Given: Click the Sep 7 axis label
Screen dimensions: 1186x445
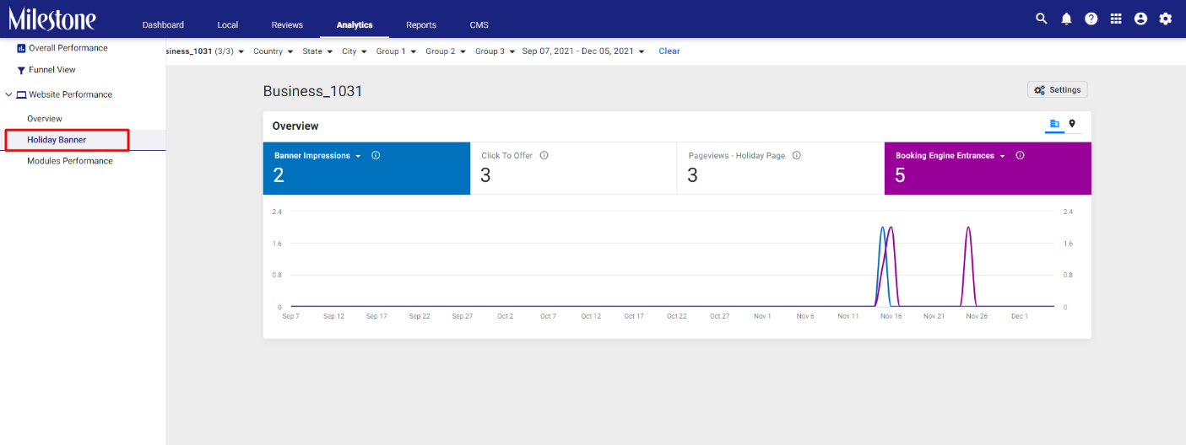Looking at the screenshot, I should point(290,316).
